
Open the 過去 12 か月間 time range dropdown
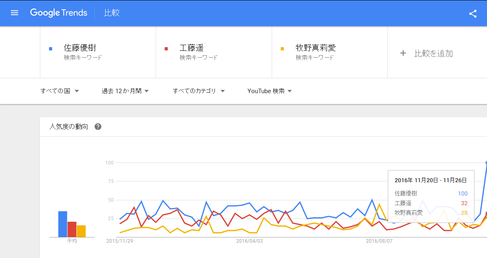125,91
